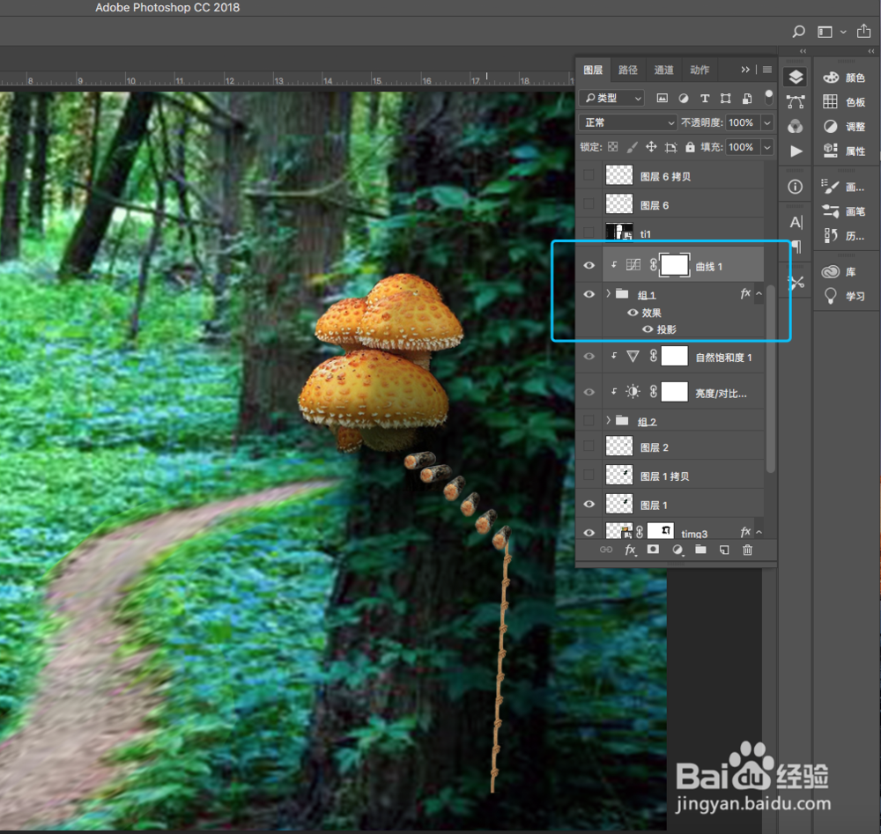Show the 图层 6 拷贝 layer
This screenshot has width=881, height=834.
click(589, 175)
